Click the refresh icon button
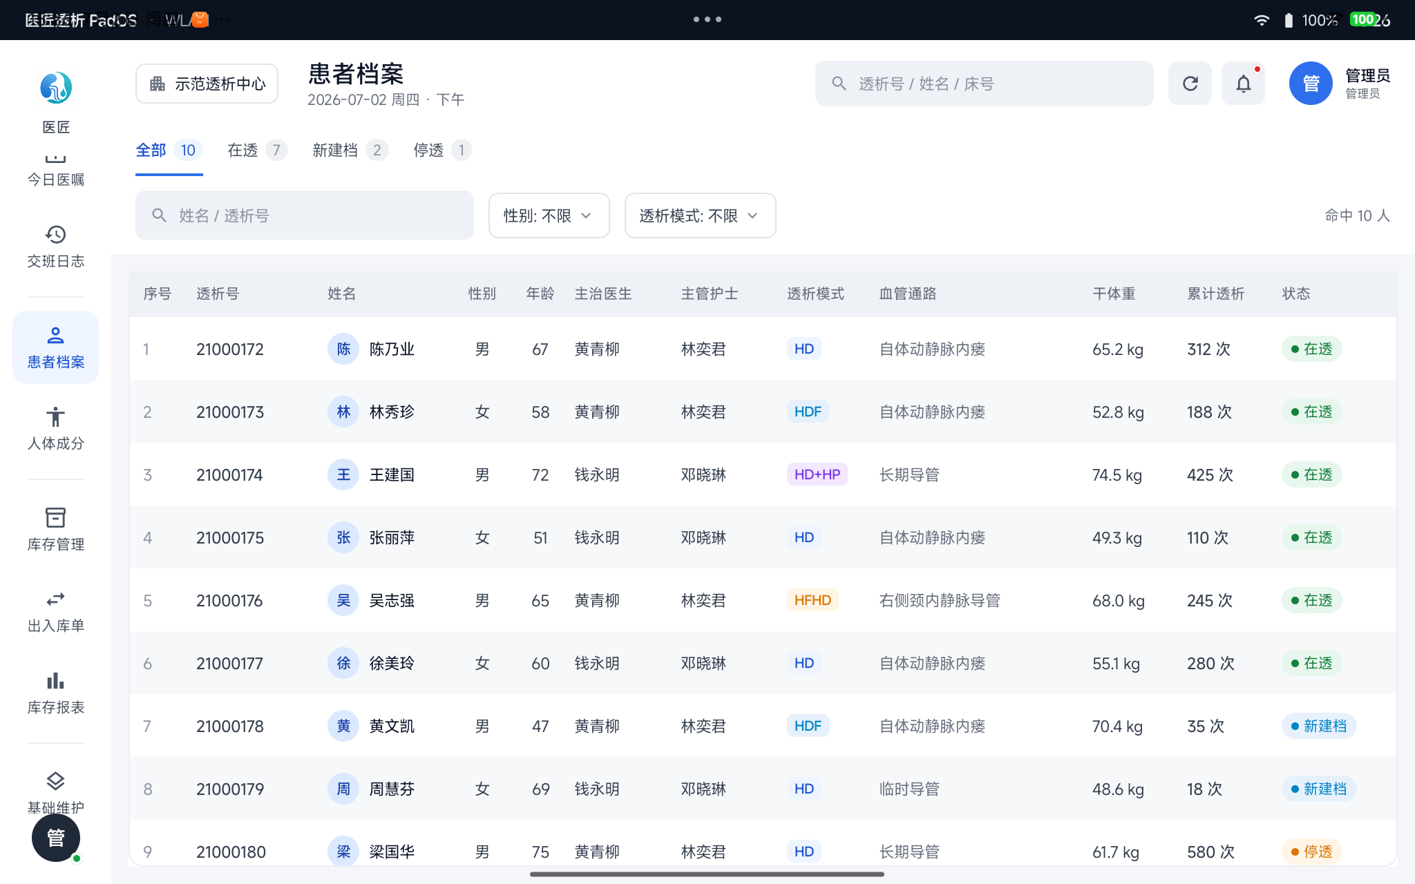Image resolution: width=1415 pixels, height=884 pixels. click(1190, 84)
